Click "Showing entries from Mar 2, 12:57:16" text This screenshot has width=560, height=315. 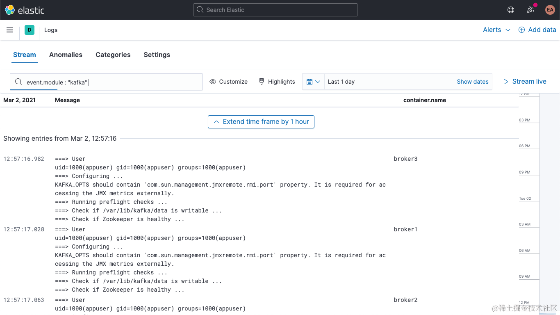(x=60, y=139)
